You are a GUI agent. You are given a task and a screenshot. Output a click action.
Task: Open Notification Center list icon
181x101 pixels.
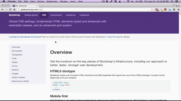point(176,1)
